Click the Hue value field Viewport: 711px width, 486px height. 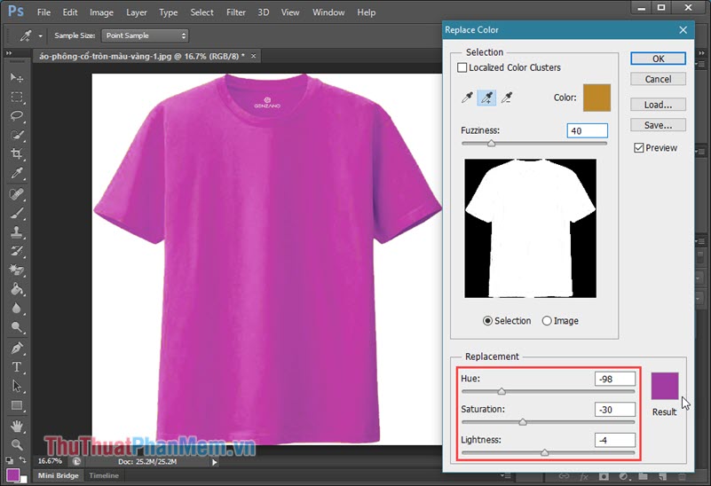(x=615, y=379)
